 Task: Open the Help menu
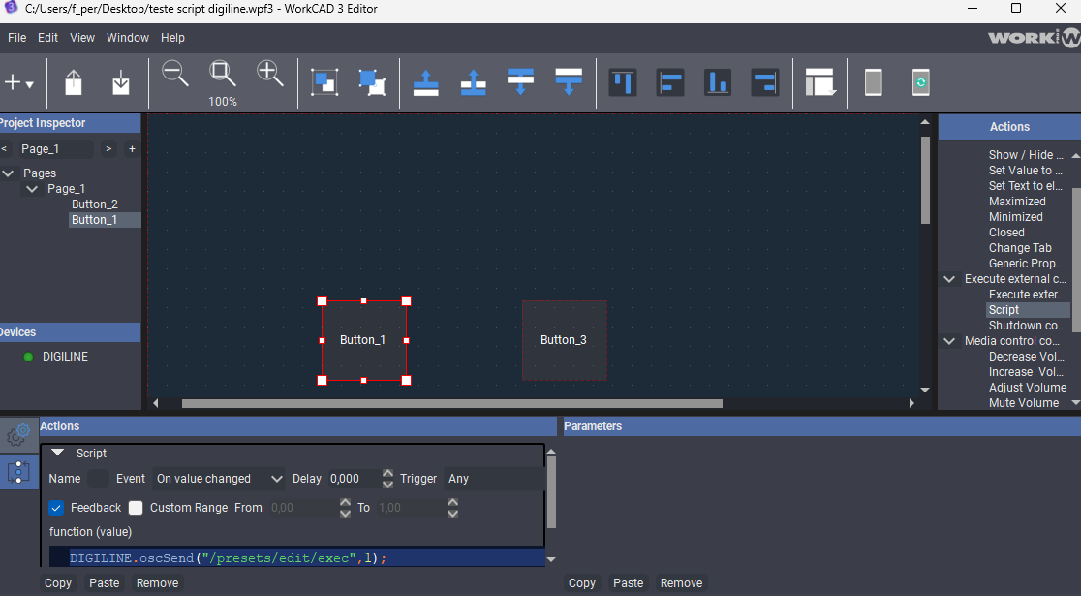[172, 37]
